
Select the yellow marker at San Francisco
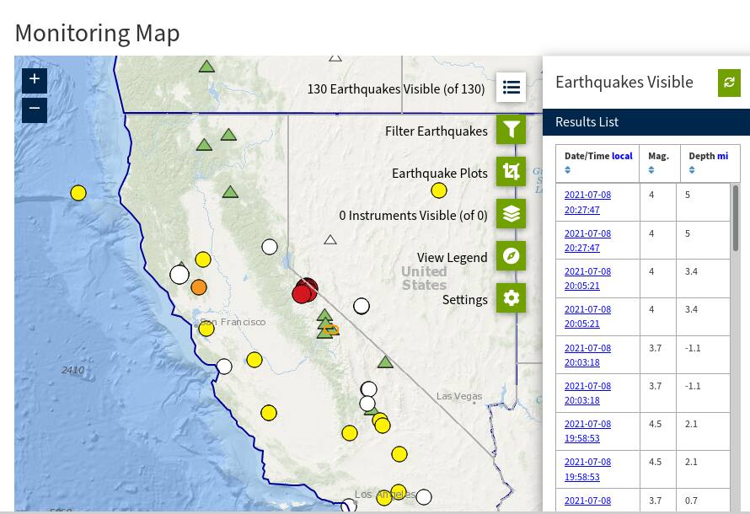coord(206,329)
